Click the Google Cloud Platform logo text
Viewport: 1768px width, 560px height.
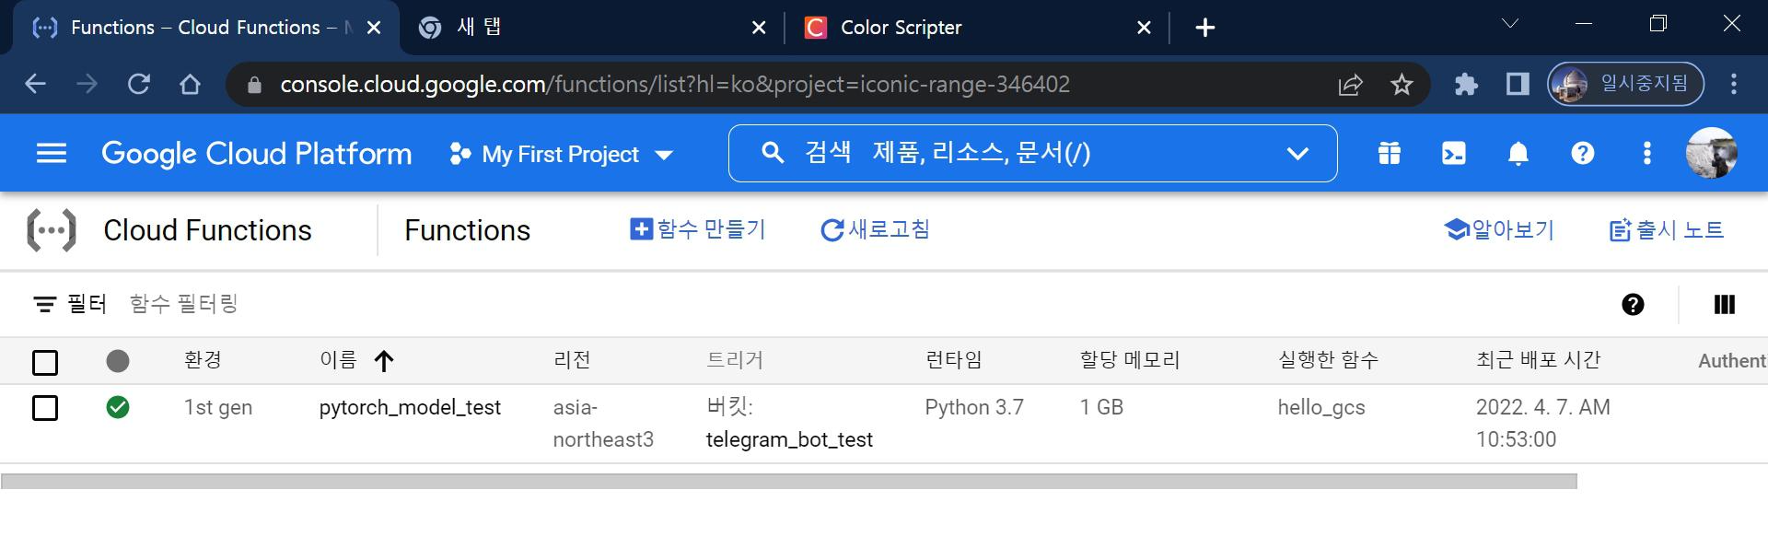pos(257,154)
